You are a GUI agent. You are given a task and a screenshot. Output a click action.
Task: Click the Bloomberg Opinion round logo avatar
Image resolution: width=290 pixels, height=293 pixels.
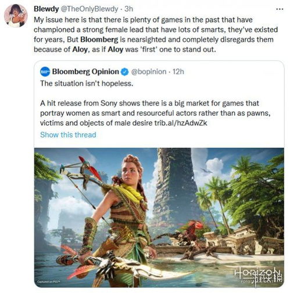tap(45, 72)
